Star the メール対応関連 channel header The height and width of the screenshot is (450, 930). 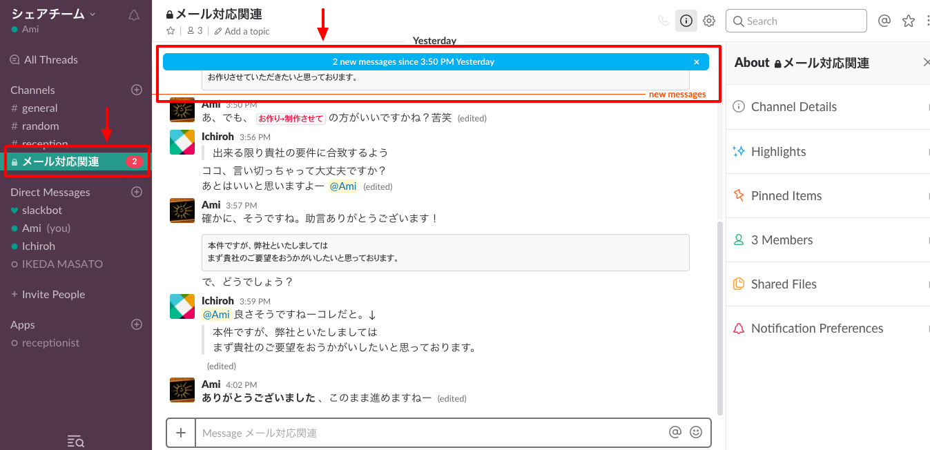tap(170, 30)
